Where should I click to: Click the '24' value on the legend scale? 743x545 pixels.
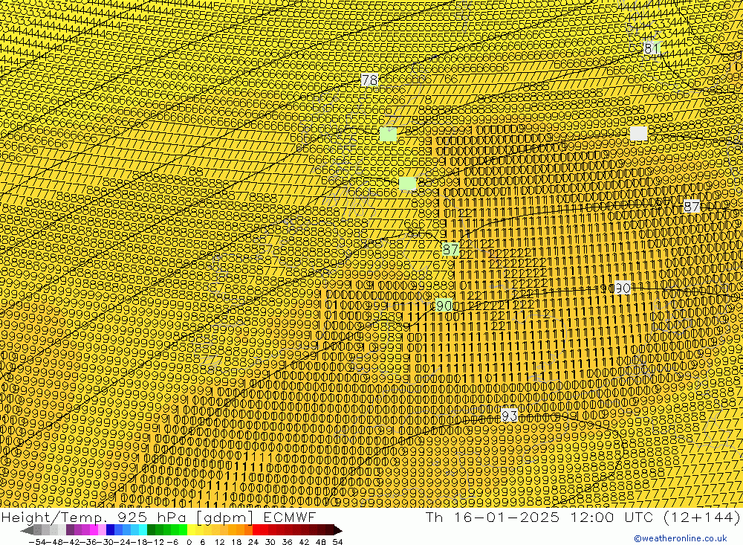(253, 541)
